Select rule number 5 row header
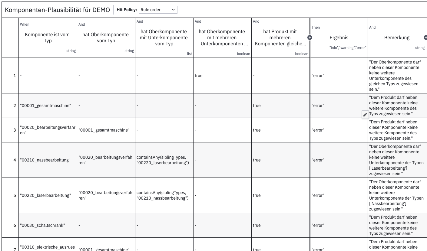427x251 pixels. click(10, 195)
